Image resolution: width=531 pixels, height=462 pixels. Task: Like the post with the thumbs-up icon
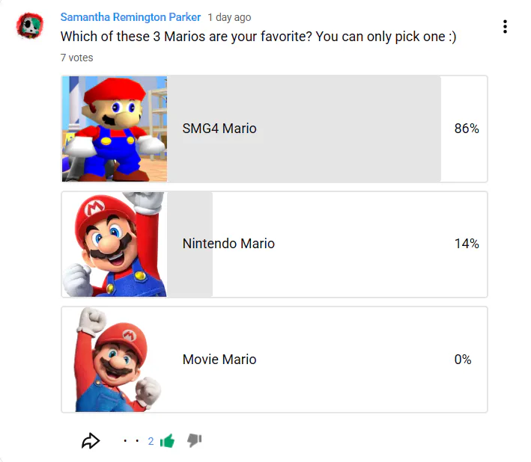[167, 441]
